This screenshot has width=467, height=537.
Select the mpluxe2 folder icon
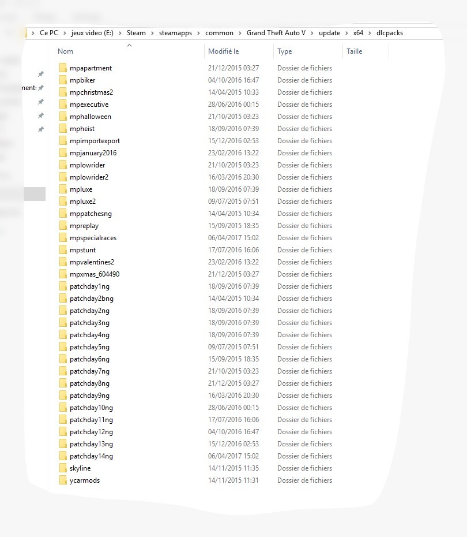click(63, 201)
